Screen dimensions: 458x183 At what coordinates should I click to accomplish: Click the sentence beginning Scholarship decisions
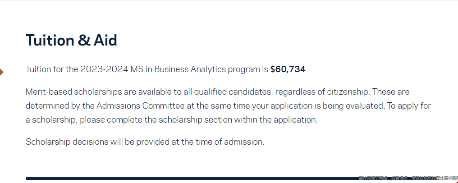145,142
